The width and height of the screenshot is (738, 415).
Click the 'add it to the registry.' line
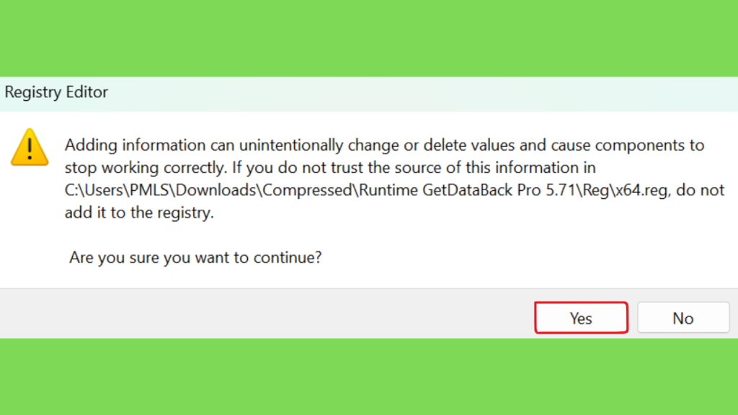coord(139,213)
